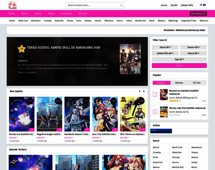Open DanMachi Season 5 poster
Image resolution: width=215 pixels, height=170 pixels.
point(77,114)
